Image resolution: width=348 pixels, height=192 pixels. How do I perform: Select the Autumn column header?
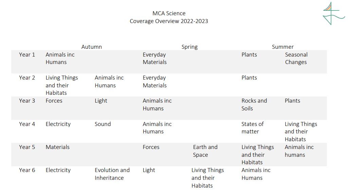[x=91, y=47]
